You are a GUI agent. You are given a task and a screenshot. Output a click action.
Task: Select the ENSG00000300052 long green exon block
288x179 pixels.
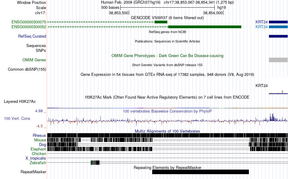[205, 27]
